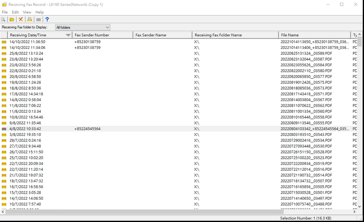Click the Fax Sender Number column header
This screenshot has width=364, height=222.
point(92,35)
